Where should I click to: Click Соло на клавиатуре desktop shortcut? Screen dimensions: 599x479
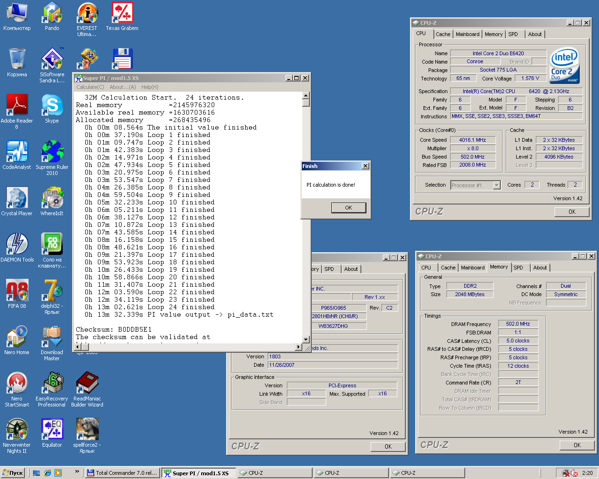[x=52, y=251]
